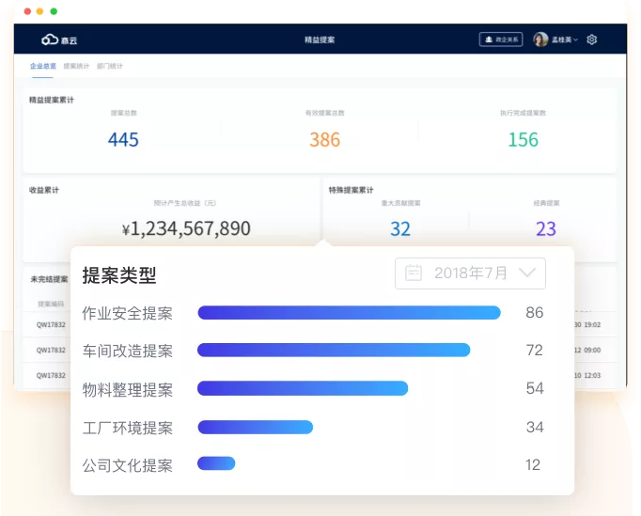Screen dimensions: 641x516
Task: Click the 车间改造提案 bar showing 72
Action: (x=334, y=350)
